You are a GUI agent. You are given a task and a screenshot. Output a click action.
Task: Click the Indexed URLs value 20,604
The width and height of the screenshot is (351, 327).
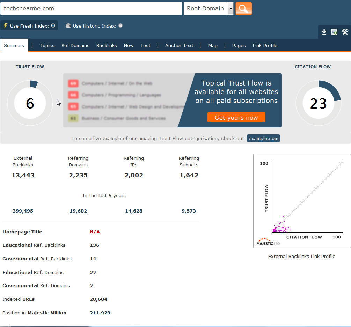pyautogui.click(x=98, y=299)
